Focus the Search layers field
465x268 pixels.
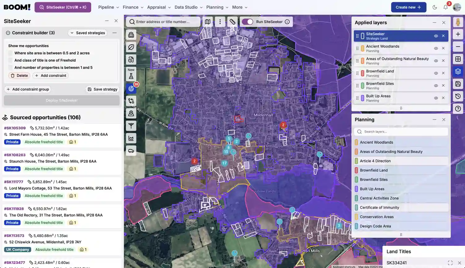[x=401, y=132]
